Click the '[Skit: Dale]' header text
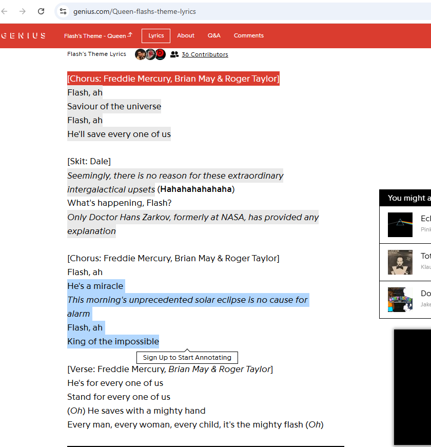 [89, 161]
